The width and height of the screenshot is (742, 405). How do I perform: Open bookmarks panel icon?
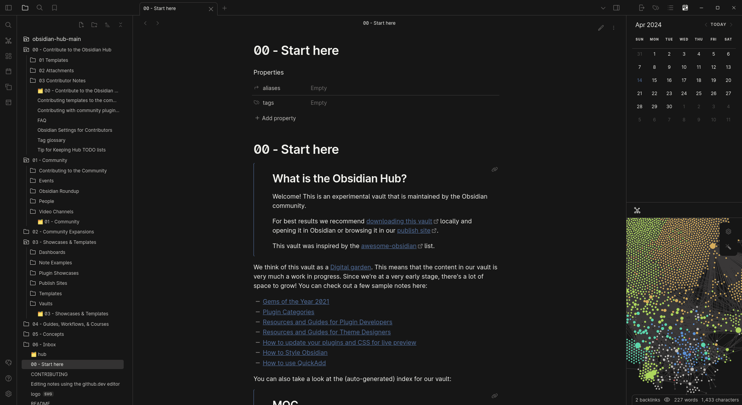(x=54, y=8)
